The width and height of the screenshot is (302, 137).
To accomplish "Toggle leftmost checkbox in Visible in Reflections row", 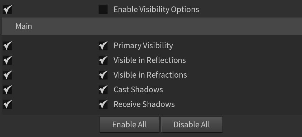I will [x=7, y=60].
